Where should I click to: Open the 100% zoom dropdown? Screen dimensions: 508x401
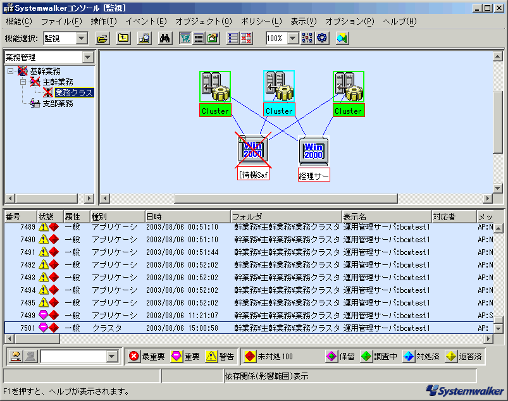tap(292, 39)
